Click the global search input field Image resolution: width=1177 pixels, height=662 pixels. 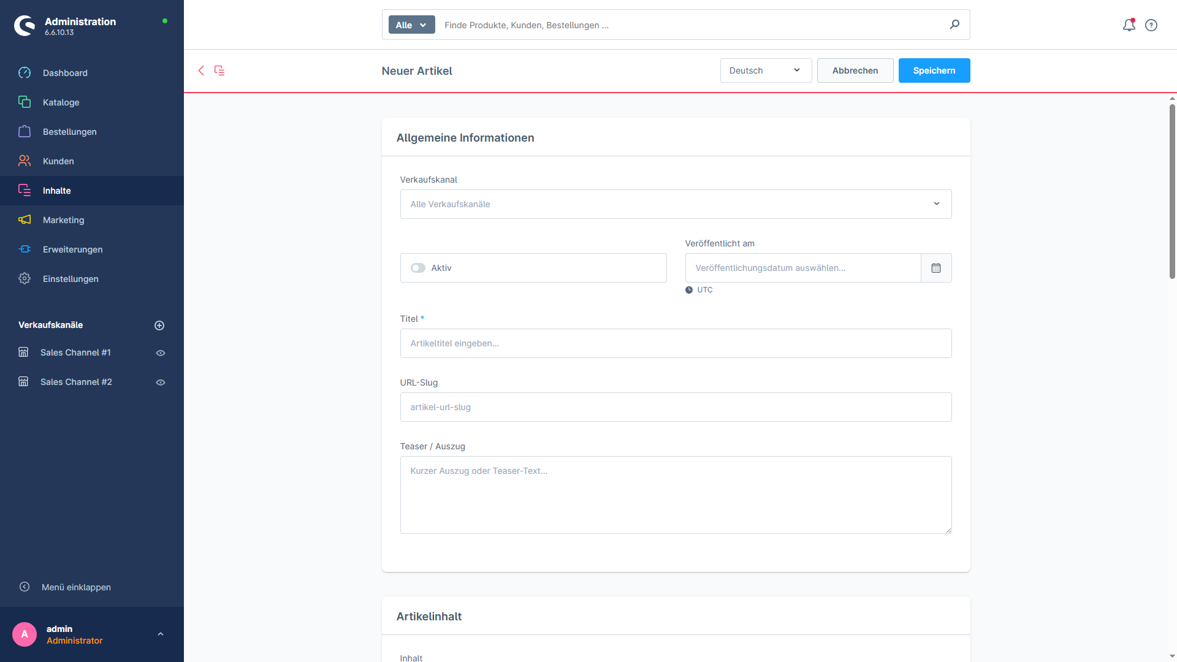tap(693, 25)
